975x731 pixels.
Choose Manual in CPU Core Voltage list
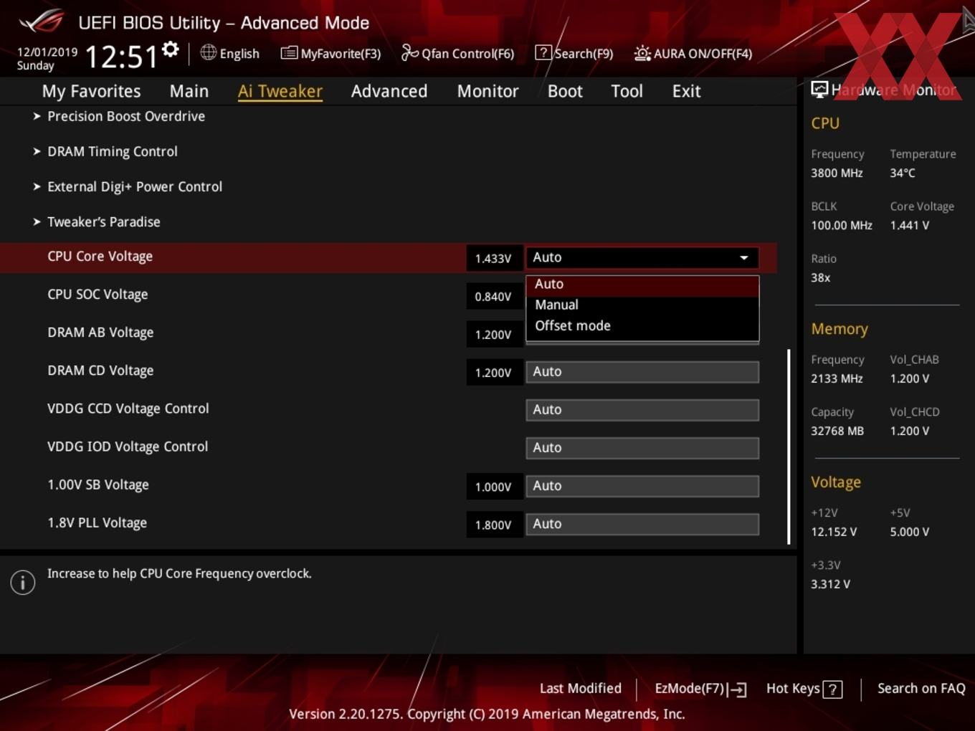642,305
